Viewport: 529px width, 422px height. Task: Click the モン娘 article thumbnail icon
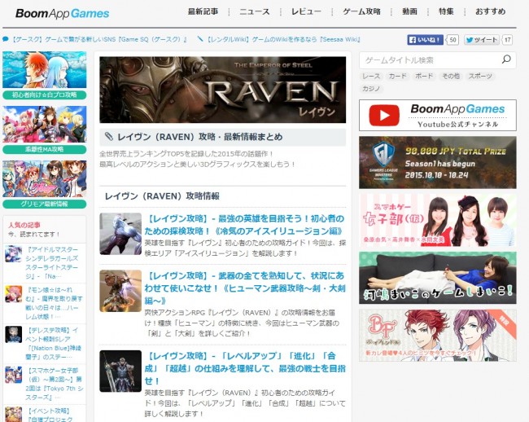[x=14, y=294]
